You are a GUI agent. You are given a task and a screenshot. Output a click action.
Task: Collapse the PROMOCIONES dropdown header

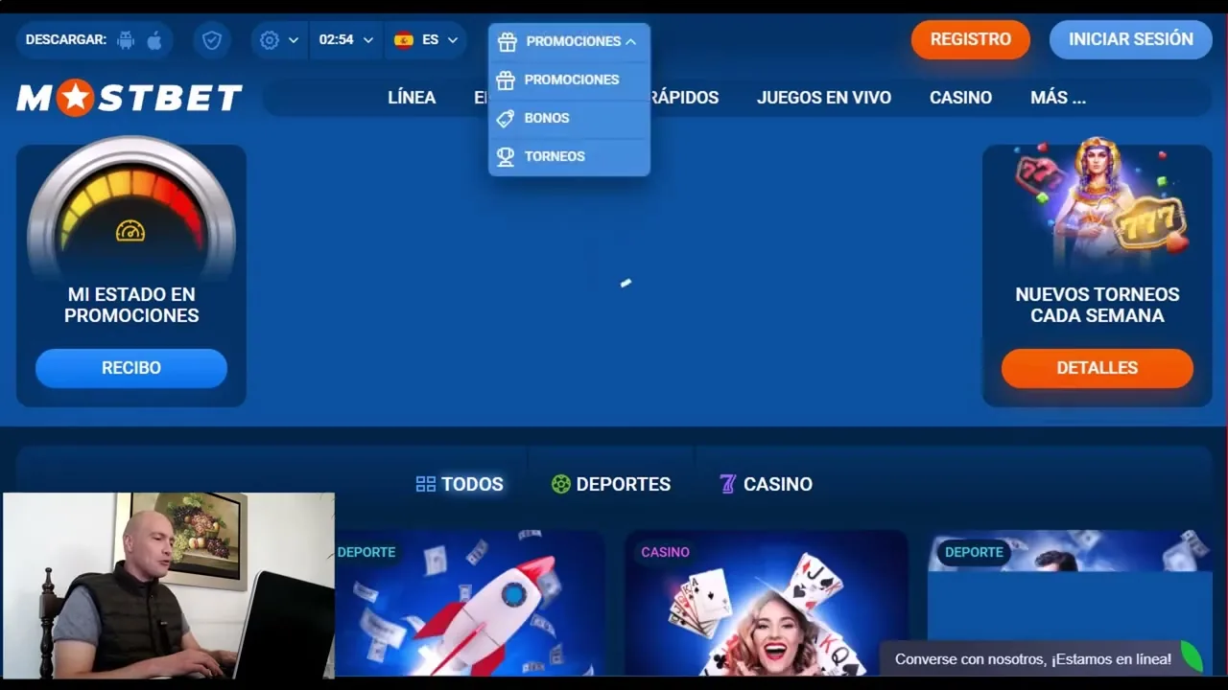tap(569, 41)
